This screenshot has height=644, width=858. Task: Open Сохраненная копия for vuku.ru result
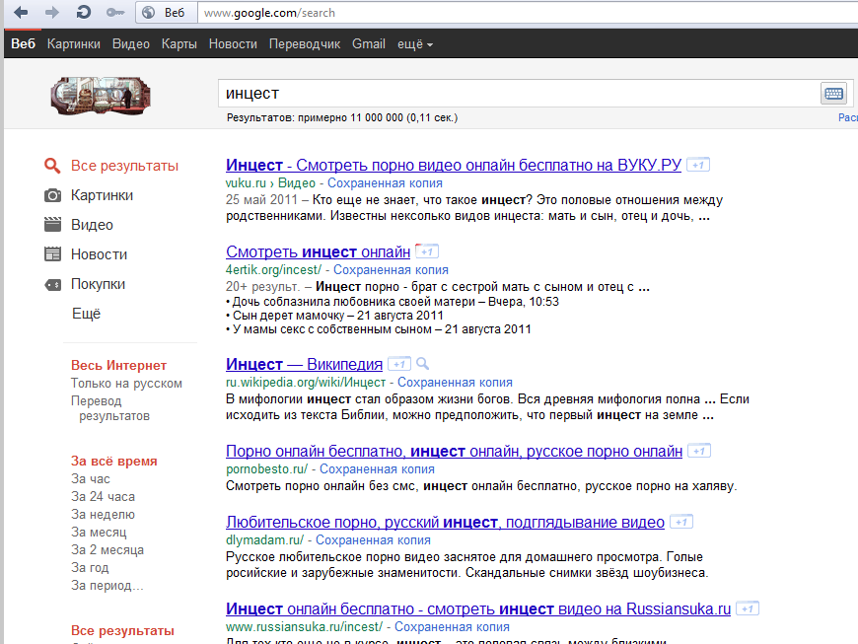click(385, 182)
